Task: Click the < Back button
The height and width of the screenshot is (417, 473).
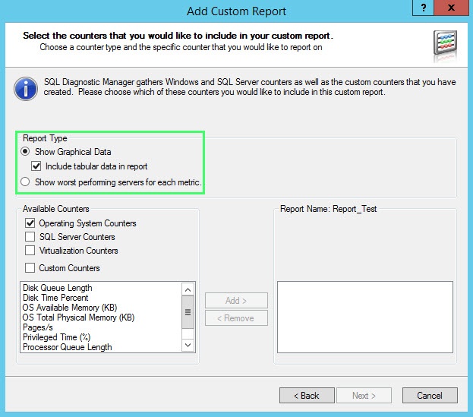Action: click(x=306, y=396)
